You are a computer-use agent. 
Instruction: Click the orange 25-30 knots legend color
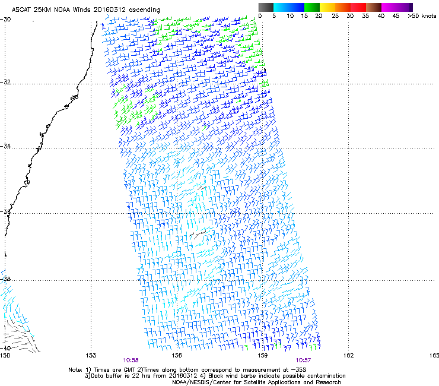click(343, 7)
